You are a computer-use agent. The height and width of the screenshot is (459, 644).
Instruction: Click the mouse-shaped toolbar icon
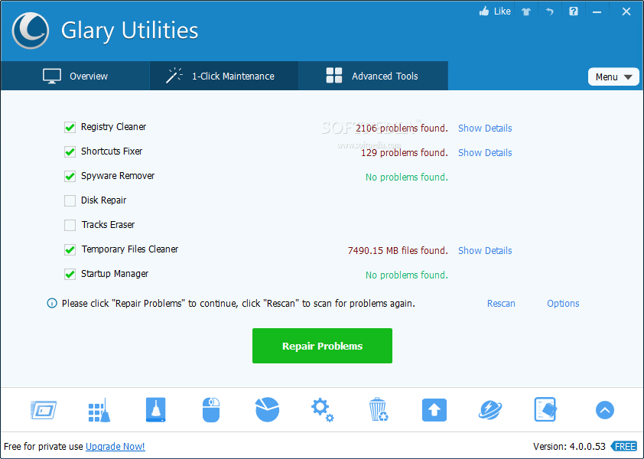pyautogui.click(x=211, y=410)
